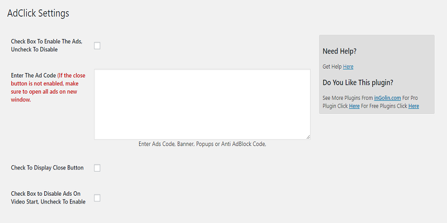Screen dimensions: 447x223
Task: Open the Free Plugins 'Here' link
Action: tap(413, 106)
